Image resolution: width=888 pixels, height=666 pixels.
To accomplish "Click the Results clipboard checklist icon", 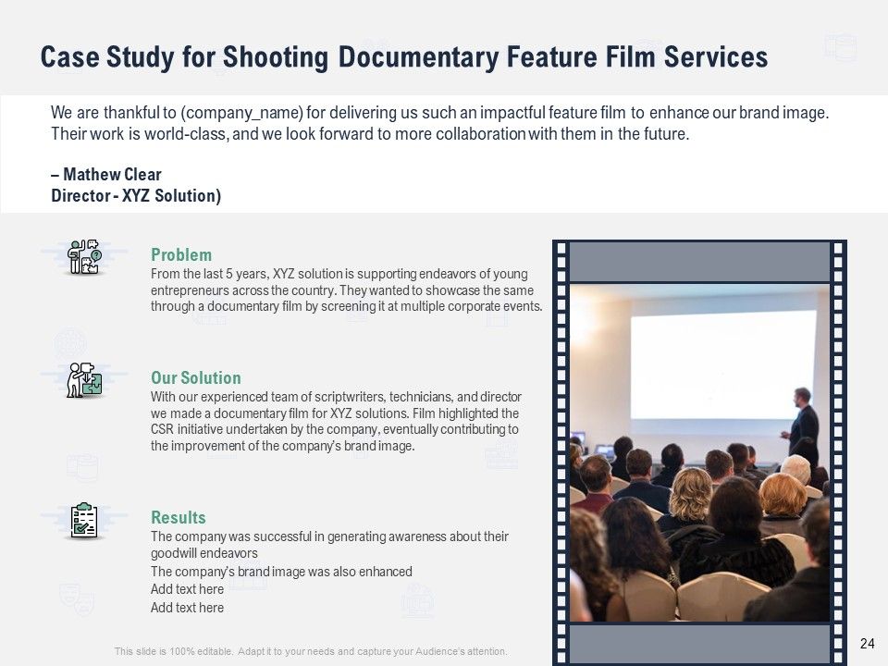I will pos(84,520).
